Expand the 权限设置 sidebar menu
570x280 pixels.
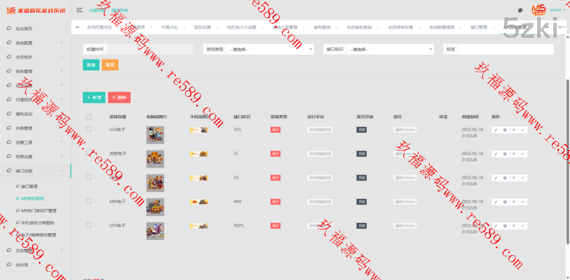(x=35, y=157)
